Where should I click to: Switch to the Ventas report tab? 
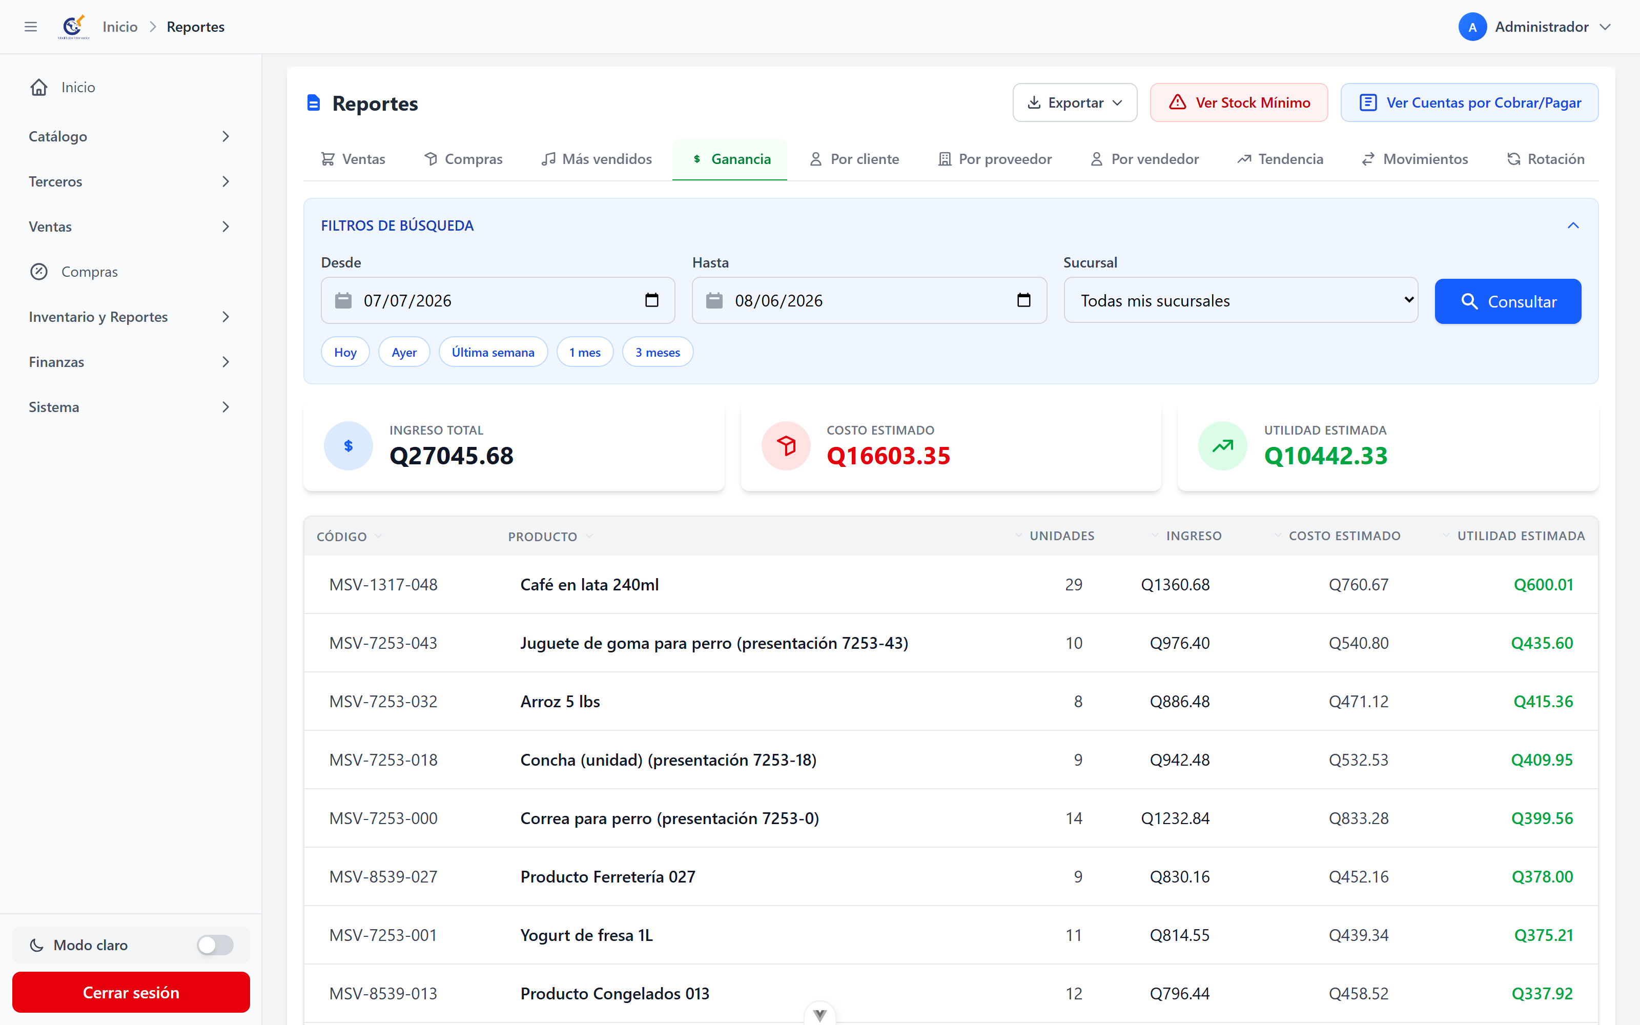pyautogui.click(x=353, y=159)
